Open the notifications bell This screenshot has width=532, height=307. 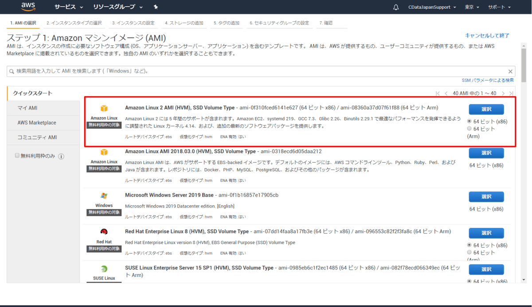[x=396, y=7]
